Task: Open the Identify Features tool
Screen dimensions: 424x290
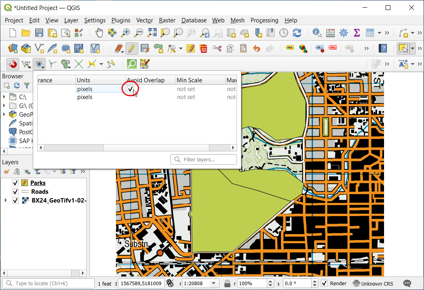Action: (x=317, y=33)
